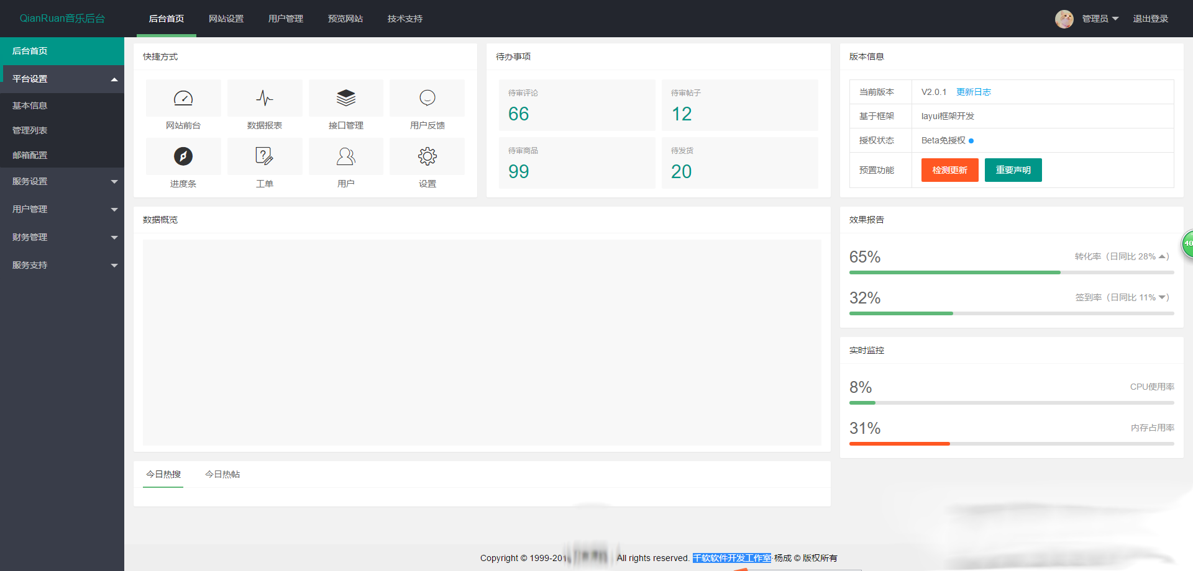This screenshot has height=571, width=1193.
Task: Click the 效果报告 panel title
Action: point(867,220)
